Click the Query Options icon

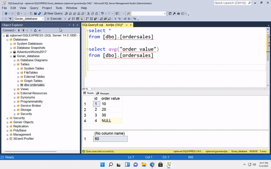[x=77, y=18]
